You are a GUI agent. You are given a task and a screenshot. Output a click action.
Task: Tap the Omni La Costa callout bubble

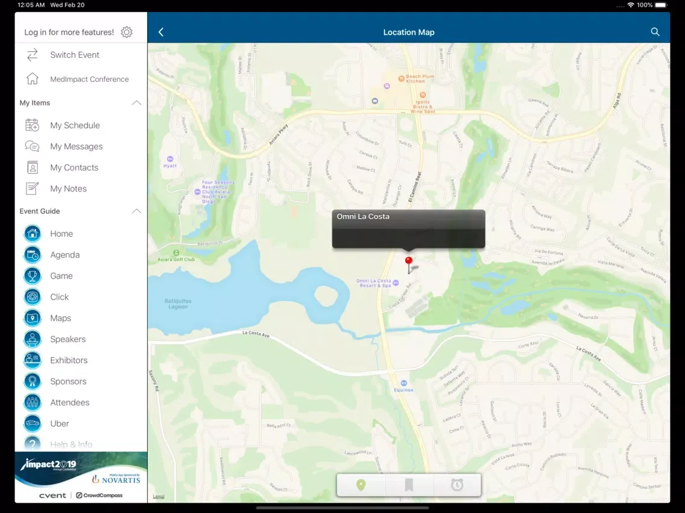pyautogui.click(x=408, y=229)
